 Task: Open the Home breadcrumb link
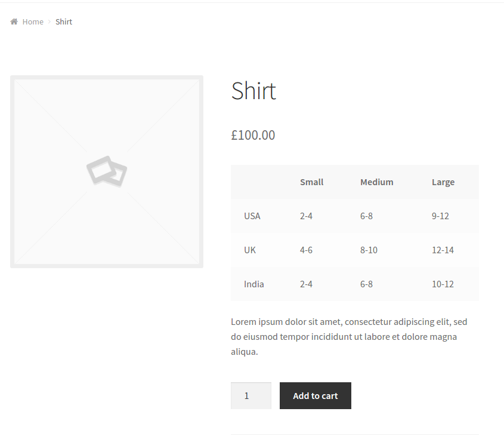tap(33, 22)
